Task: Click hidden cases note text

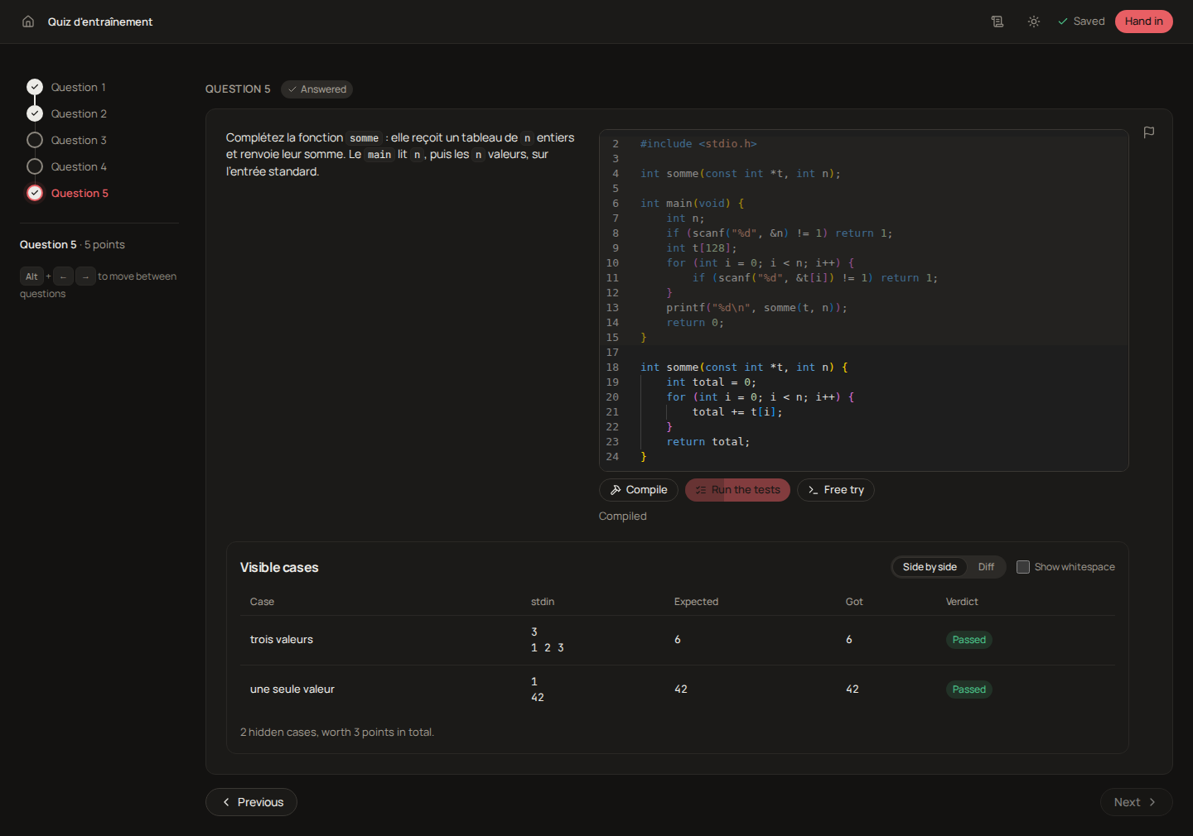Action: pyautogui.click(x=337, y=732)
